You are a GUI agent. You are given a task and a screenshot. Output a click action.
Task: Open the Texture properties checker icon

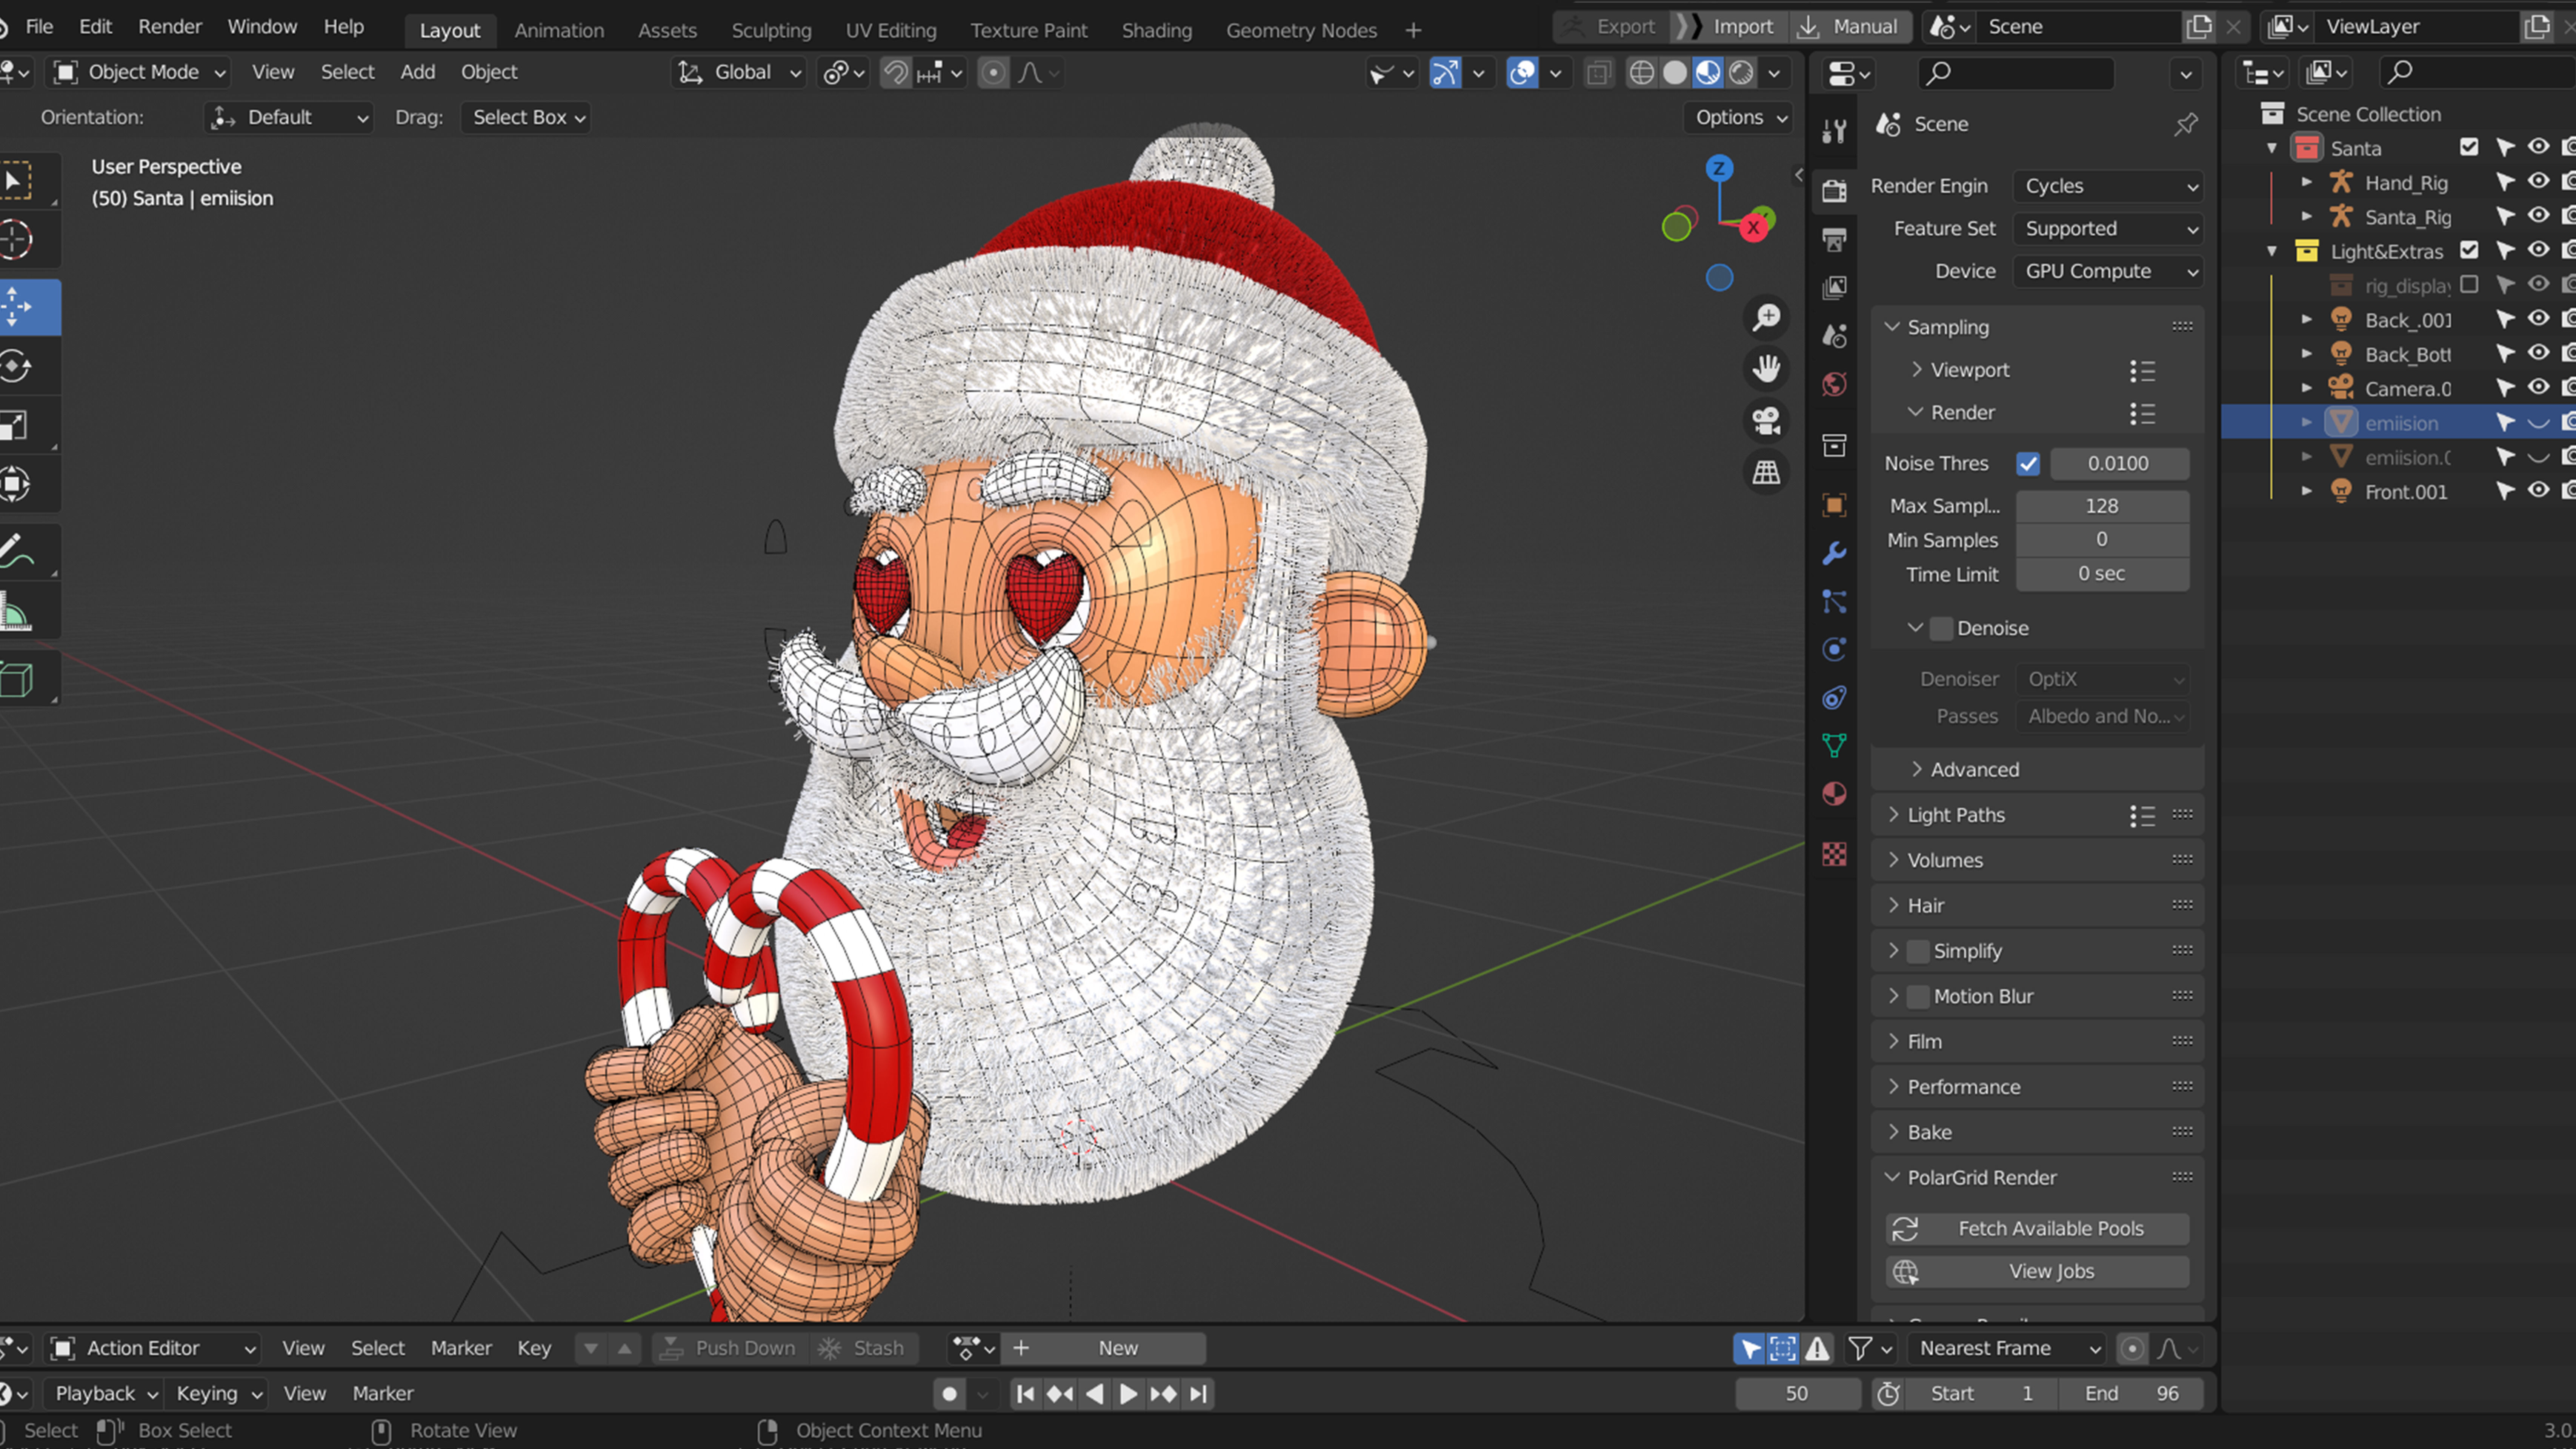point(1834,854)
